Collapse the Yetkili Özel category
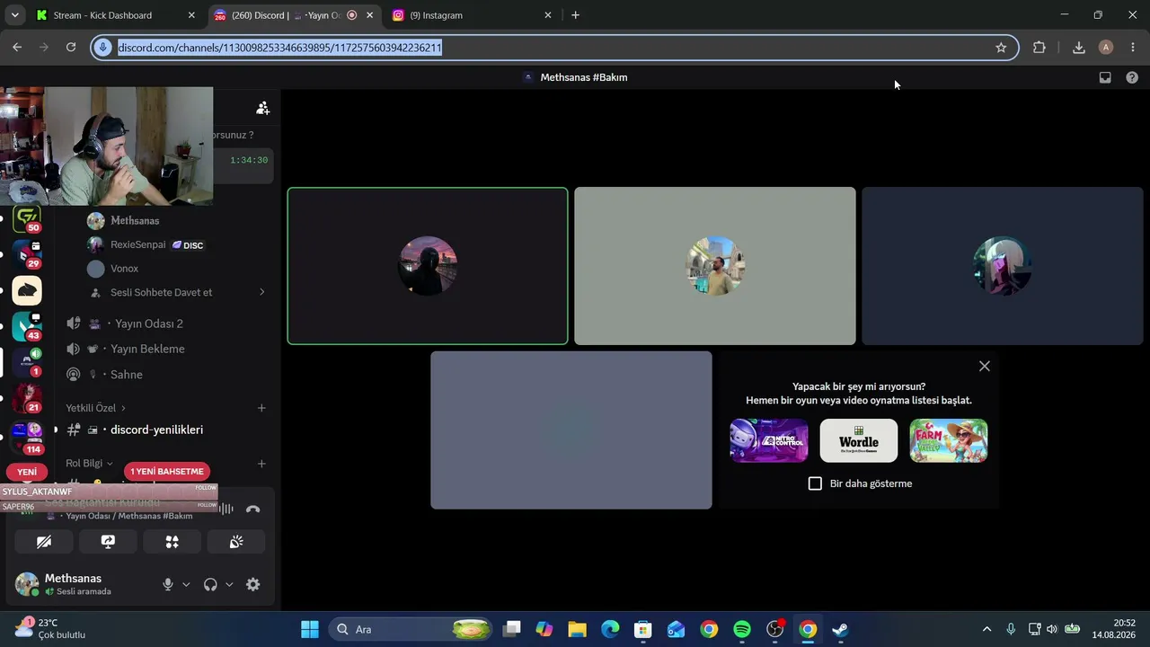This screenshot has width=1150, height=647. 95,408
